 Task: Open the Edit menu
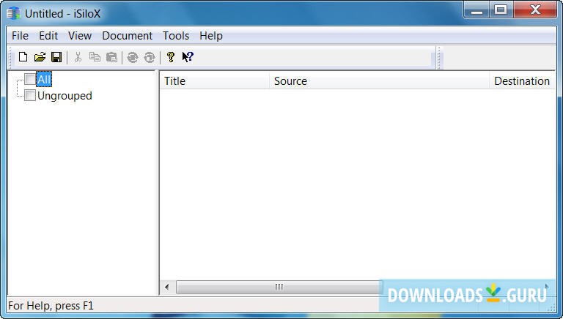[48, 36]
